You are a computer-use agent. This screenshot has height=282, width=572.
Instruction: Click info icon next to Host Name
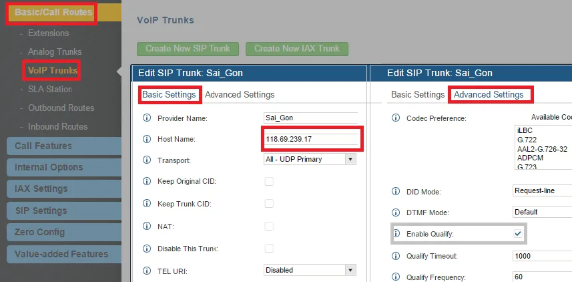tap(147, 139)
